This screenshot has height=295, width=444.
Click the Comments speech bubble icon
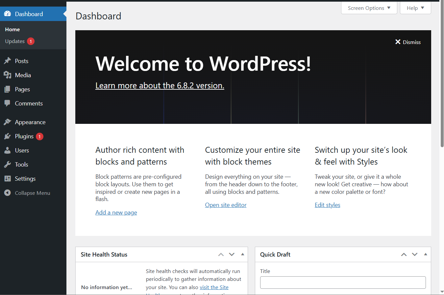click(x=7, y=103)
